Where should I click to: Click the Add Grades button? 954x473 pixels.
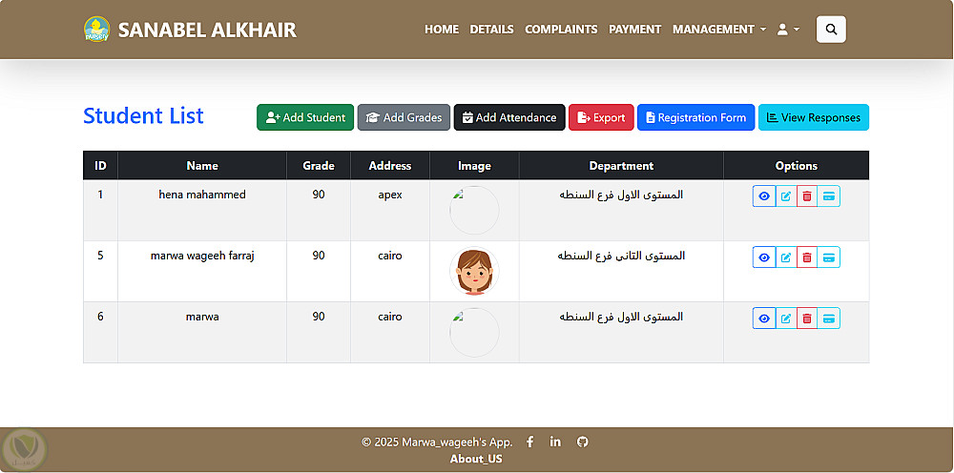tap(404, 117)
